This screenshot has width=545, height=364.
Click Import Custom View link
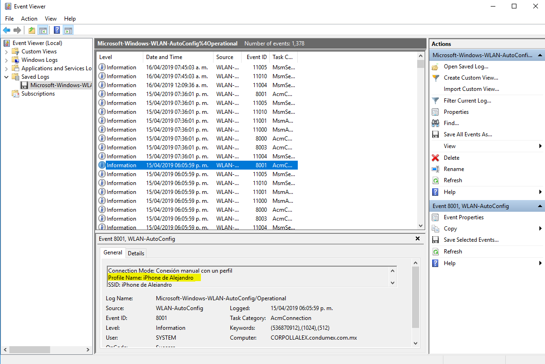pyautogui.click(x=471, y=89)
